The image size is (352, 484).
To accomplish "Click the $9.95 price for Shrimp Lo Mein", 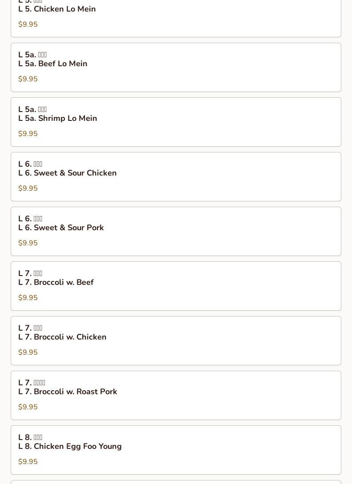I will tap(28, 134).
